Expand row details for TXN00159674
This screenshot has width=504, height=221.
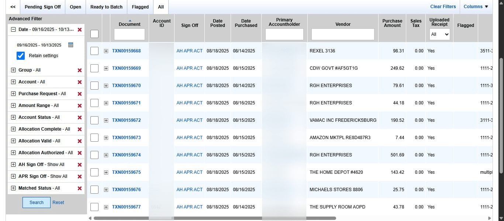[106, 155]
